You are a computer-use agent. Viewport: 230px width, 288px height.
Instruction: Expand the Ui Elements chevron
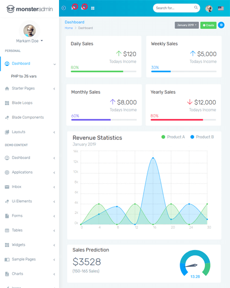click(54, 202)
